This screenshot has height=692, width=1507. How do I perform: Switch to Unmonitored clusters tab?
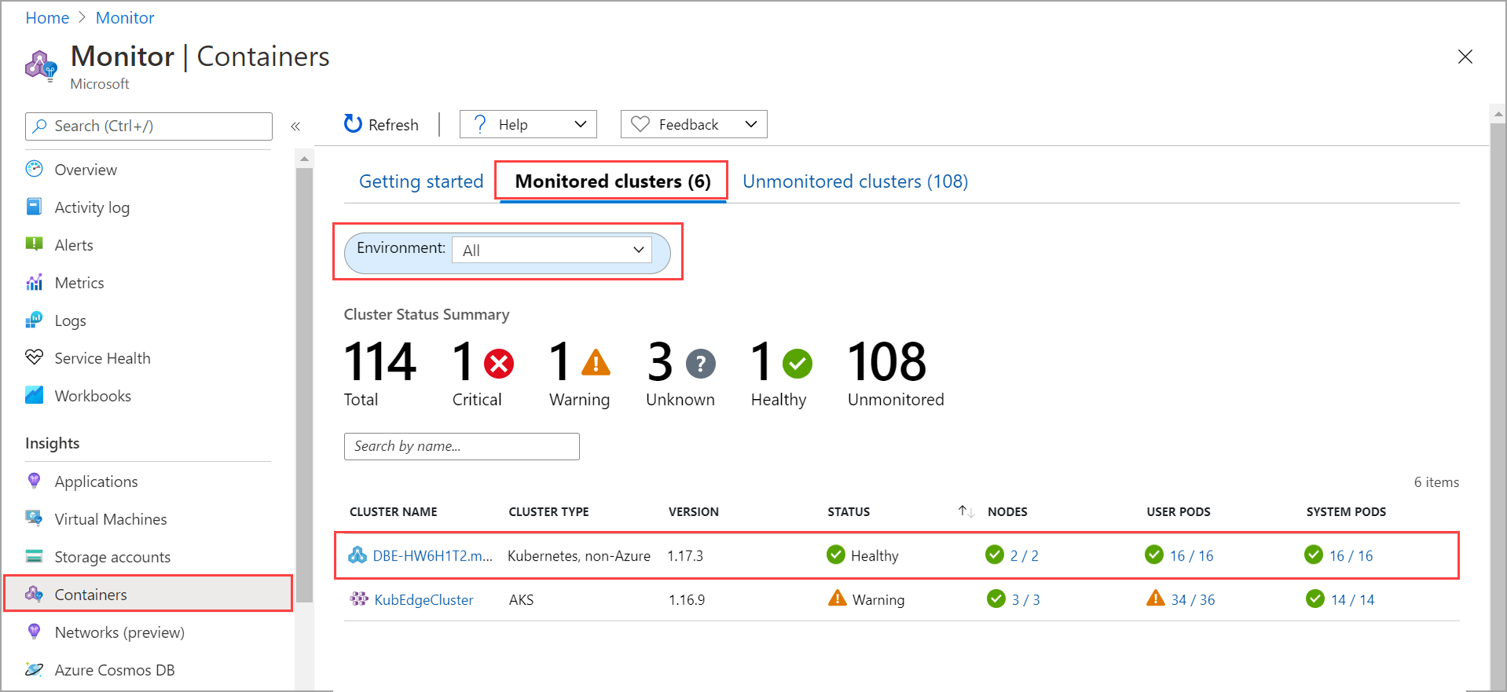(855, 181)
